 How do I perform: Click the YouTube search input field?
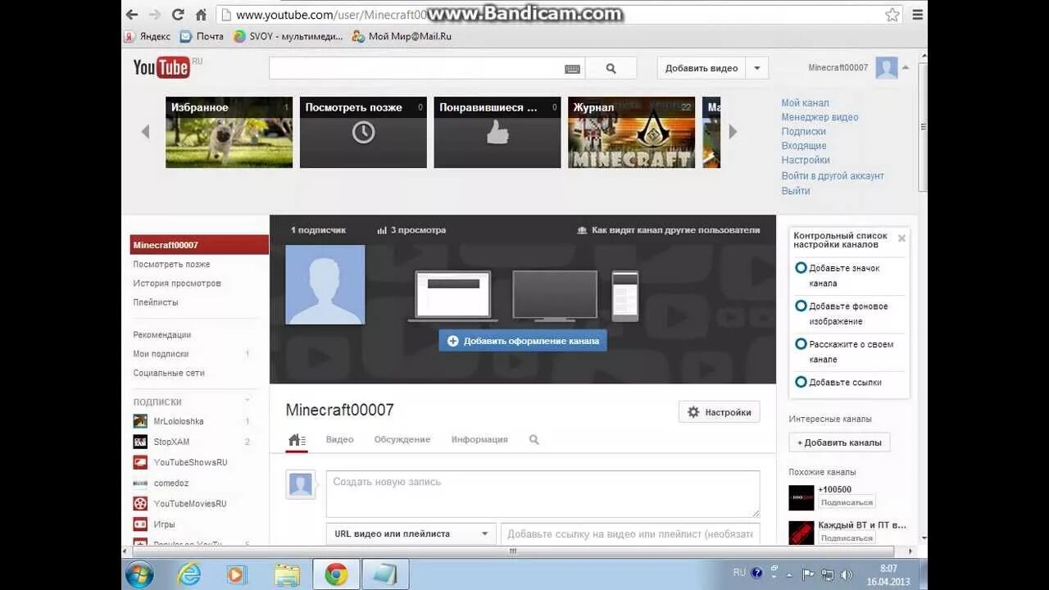416,69
